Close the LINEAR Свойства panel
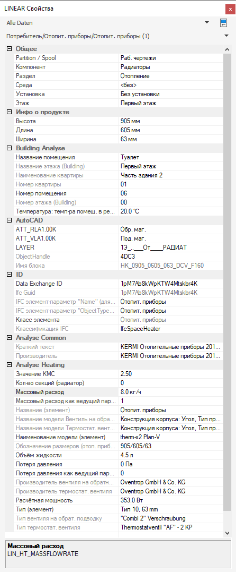This screenshot has width=236, height=572. (x=230, y=8)
